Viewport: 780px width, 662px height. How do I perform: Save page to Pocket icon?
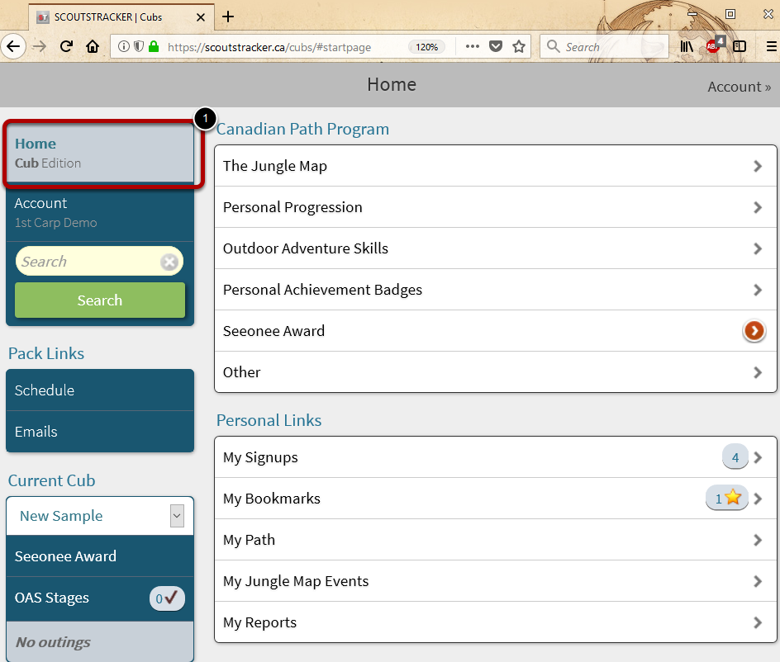496,47
